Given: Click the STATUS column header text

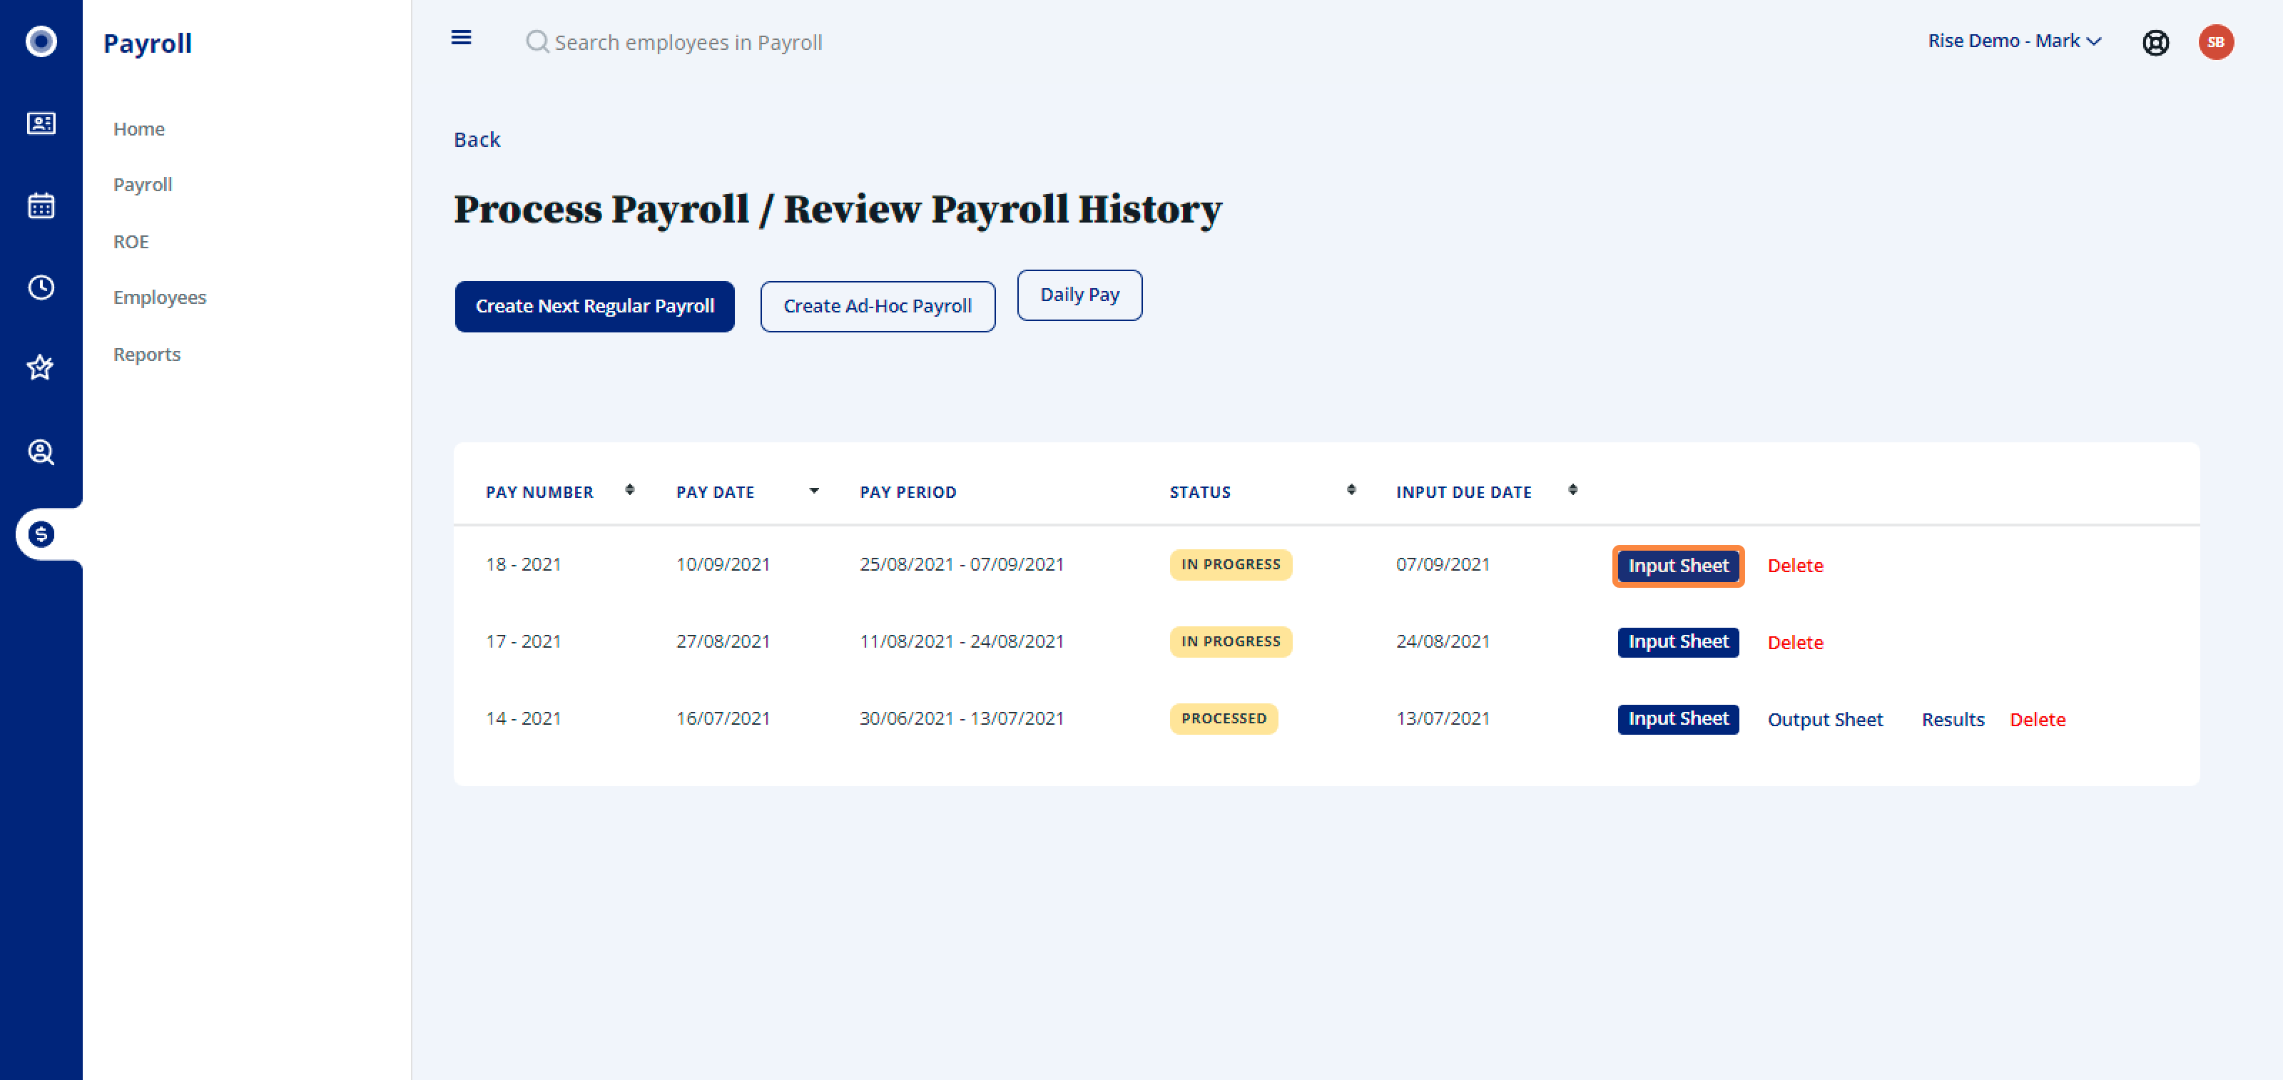Looking at the screenshot, I should [1199, 491].
